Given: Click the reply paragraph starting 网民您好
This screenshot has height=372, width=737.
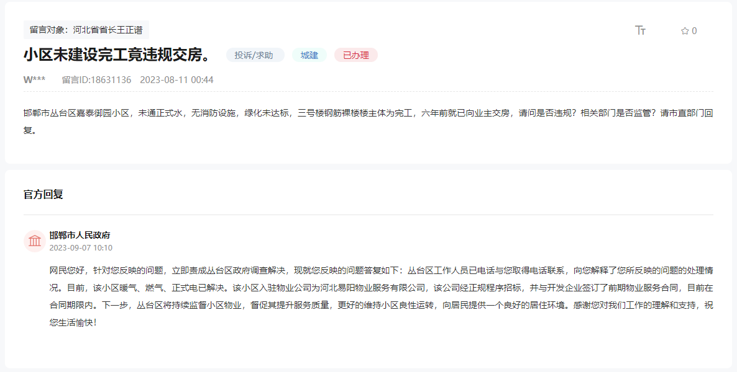Looking at the screenshot, I should (x=381, y=296).
